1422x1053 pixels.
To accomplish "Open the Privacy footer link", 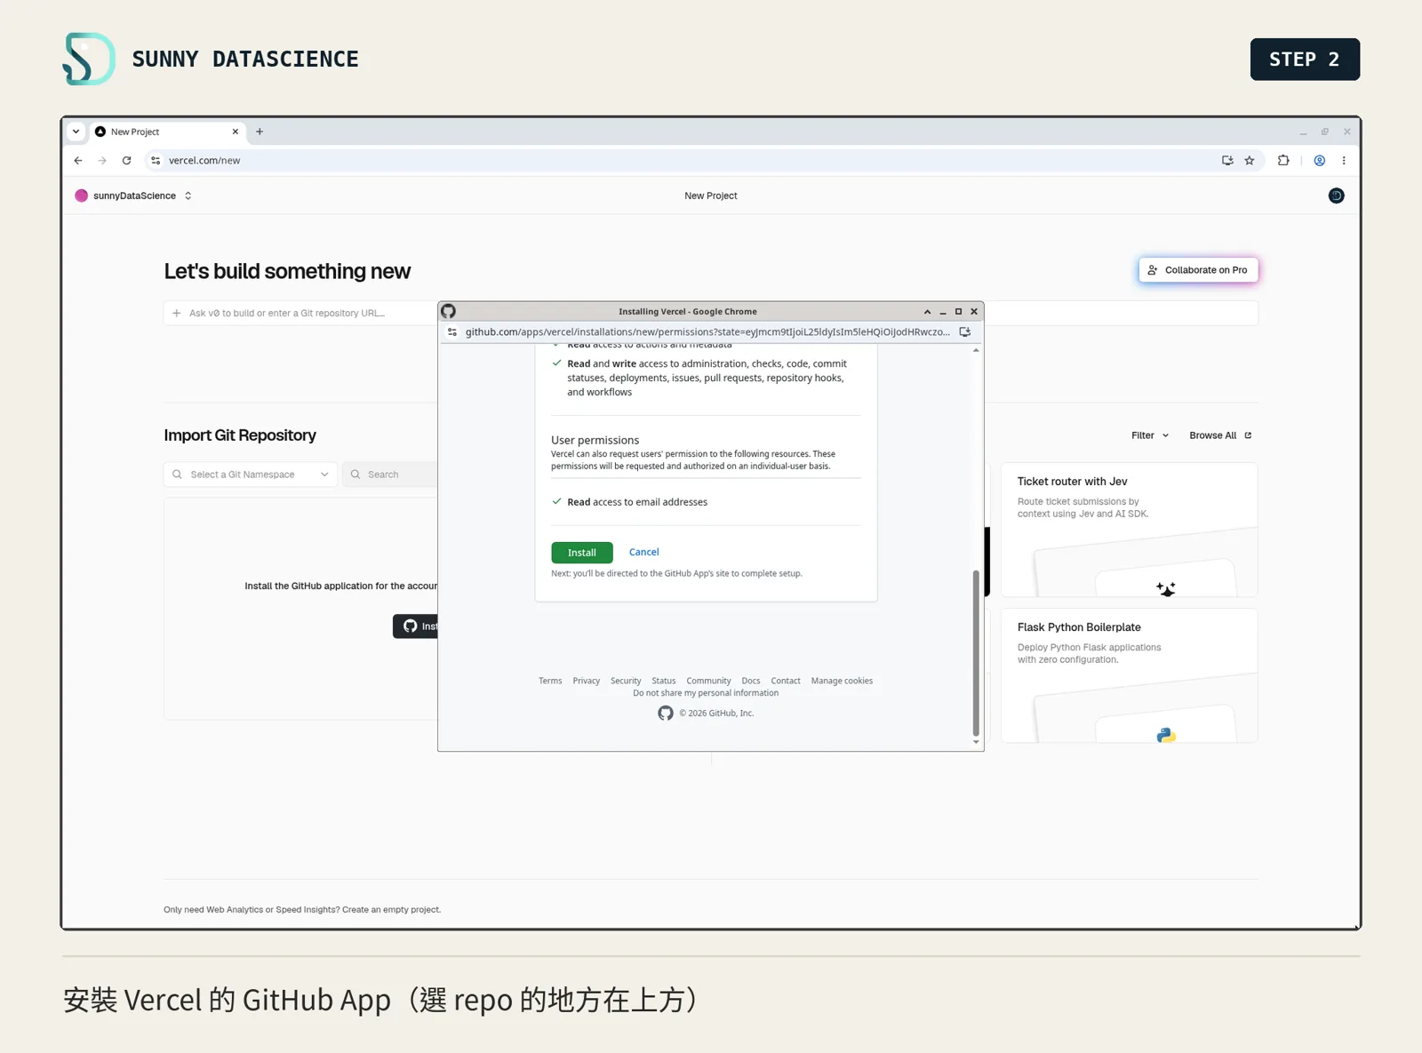I will [x=586, y=681].
